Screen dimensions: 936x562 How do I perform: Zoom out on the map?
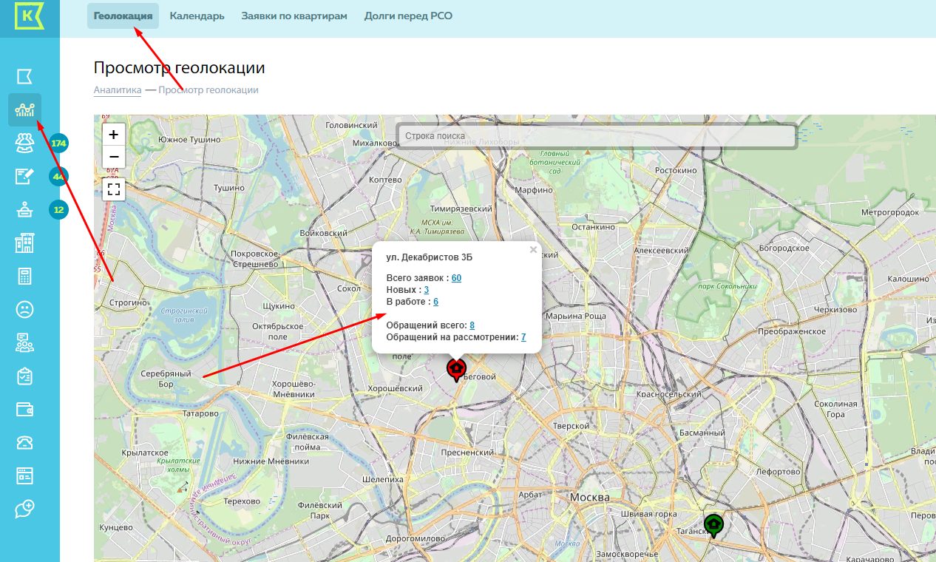pos(114,157)
